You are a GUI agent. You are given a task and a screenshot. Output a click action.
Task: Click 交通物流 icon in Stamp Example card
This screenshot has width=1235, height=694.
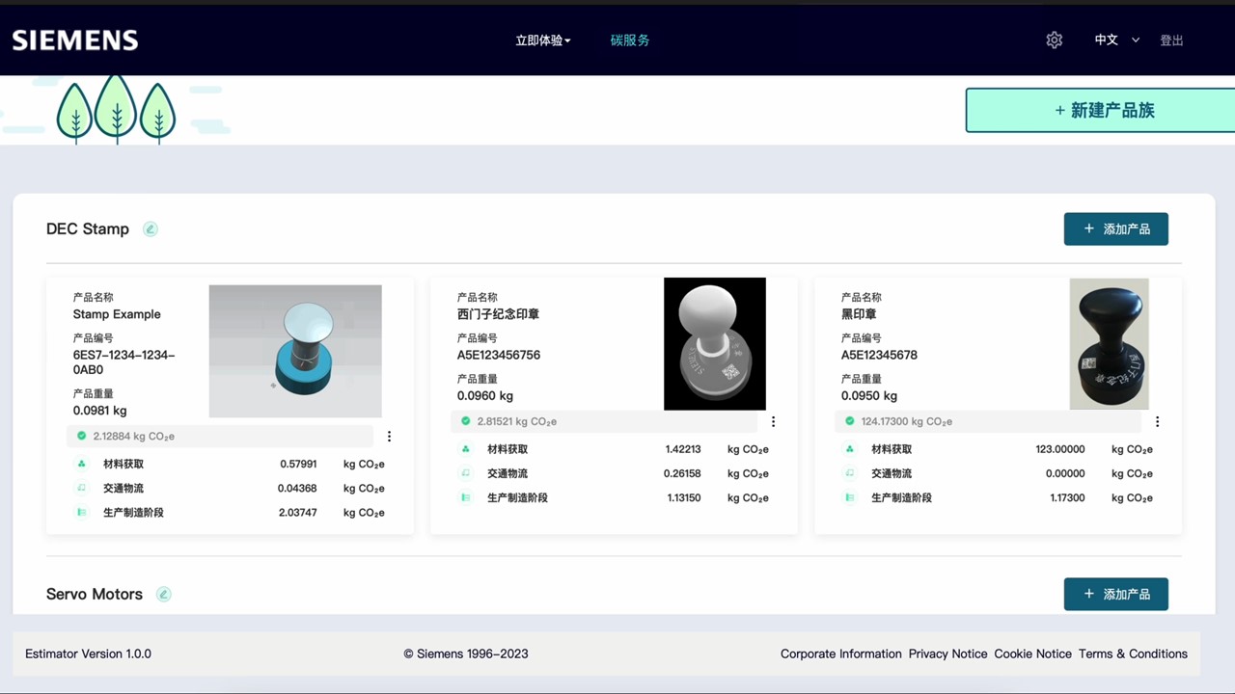82,488
